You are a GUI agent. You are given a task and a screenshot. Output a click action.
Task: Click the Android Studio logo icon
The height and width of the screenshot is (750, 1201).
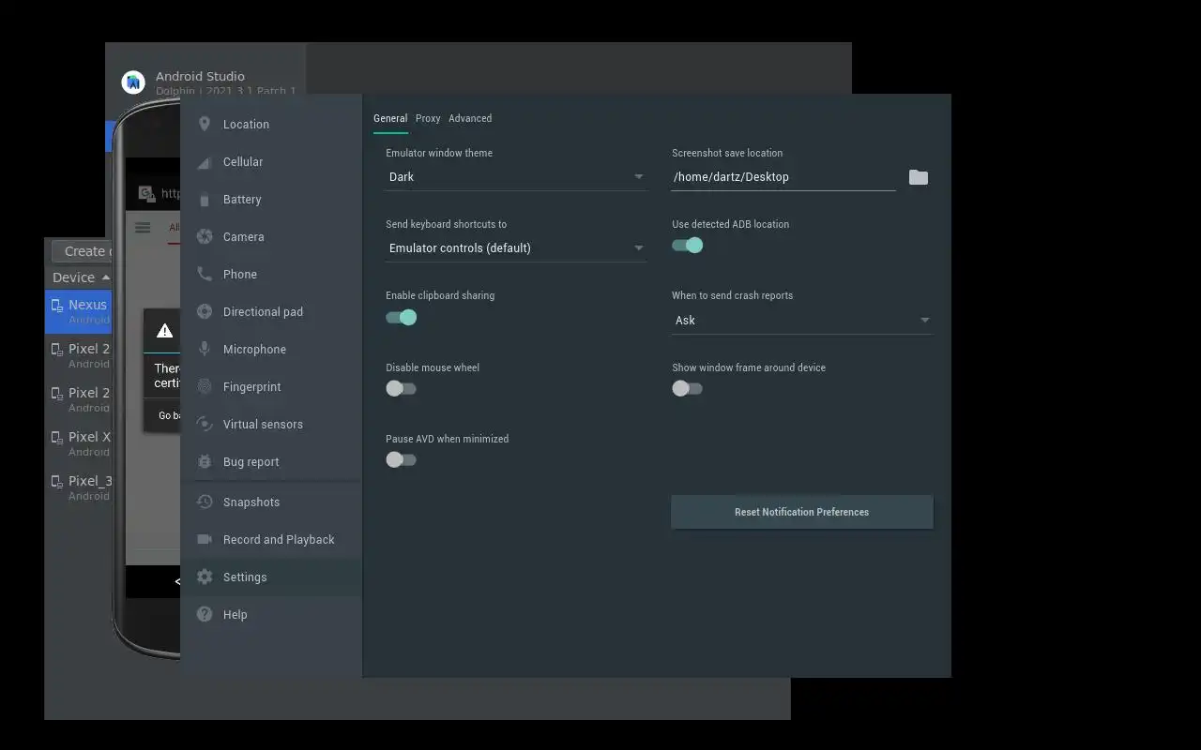(133, 82)
